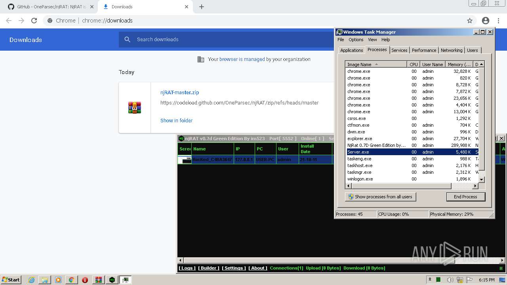Click njRAT Install Date column header

click(x=315, y=149)
